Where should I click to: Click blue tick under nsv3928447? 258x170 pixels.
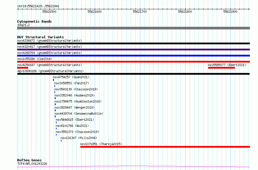click(x=55, y=110)
